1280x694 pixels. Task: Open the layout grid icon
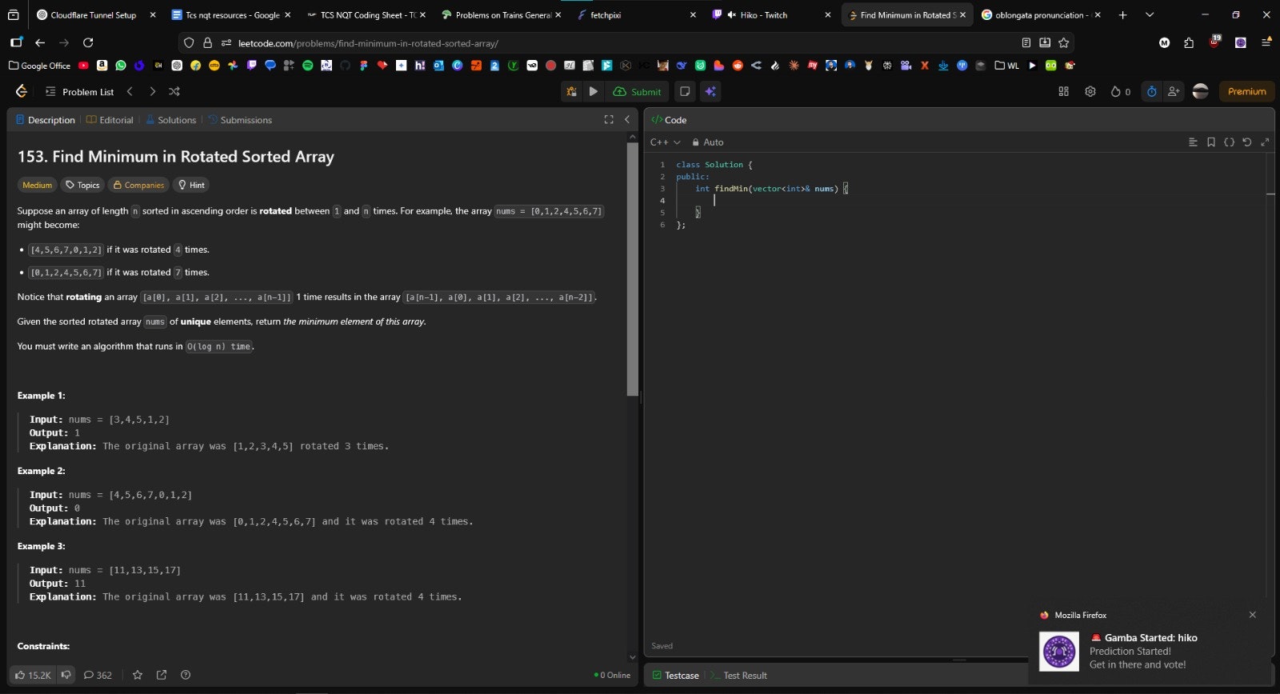tap(1063, 92)
